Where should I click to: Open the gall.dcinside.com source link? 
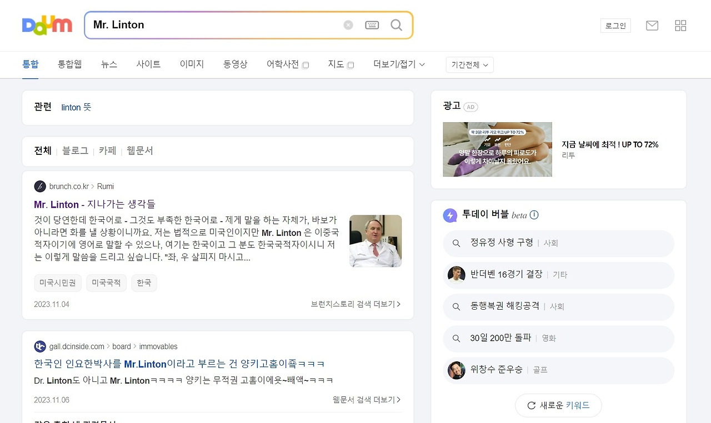coord(77,346)
